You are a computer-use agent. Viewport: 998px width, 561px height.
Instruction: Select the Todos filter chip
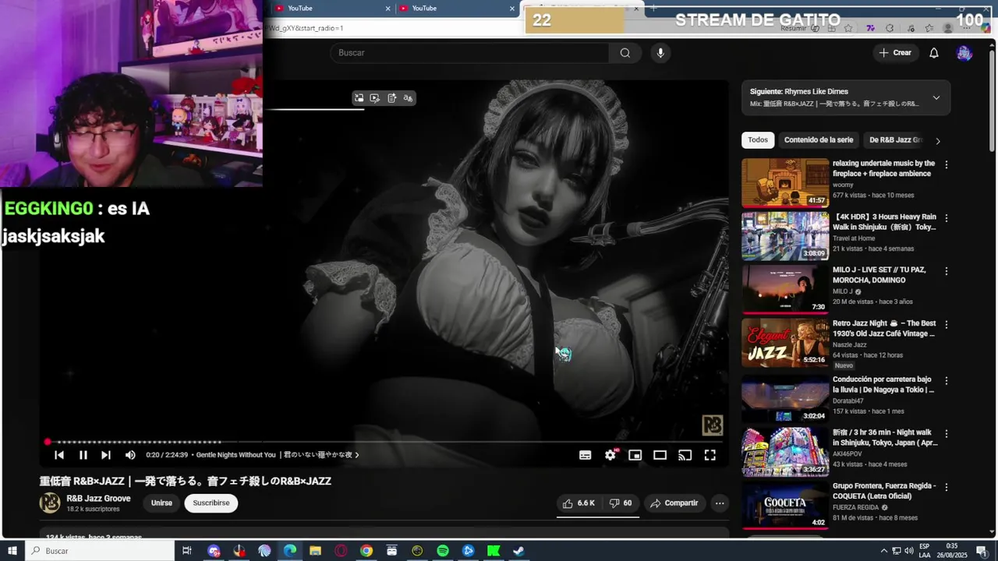pos(758,140)
